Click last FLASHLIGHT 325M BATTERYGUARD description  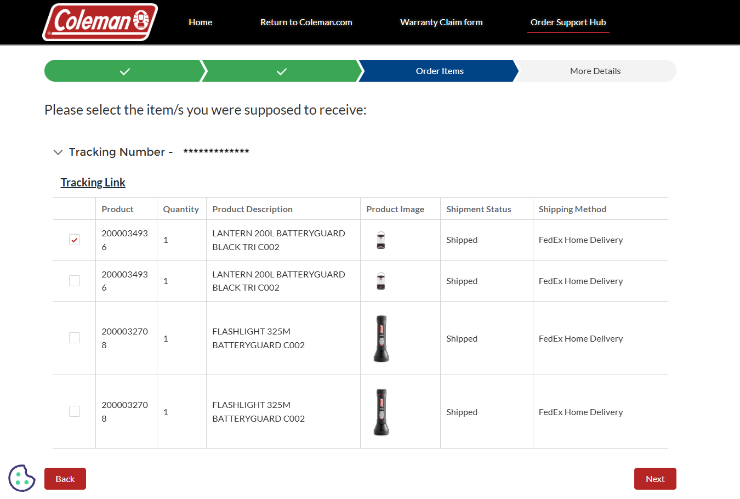[258, 412]
